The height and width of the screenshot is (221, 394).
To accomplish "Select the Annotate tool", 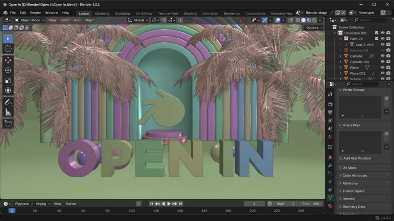I will click(x=8, y=102).
